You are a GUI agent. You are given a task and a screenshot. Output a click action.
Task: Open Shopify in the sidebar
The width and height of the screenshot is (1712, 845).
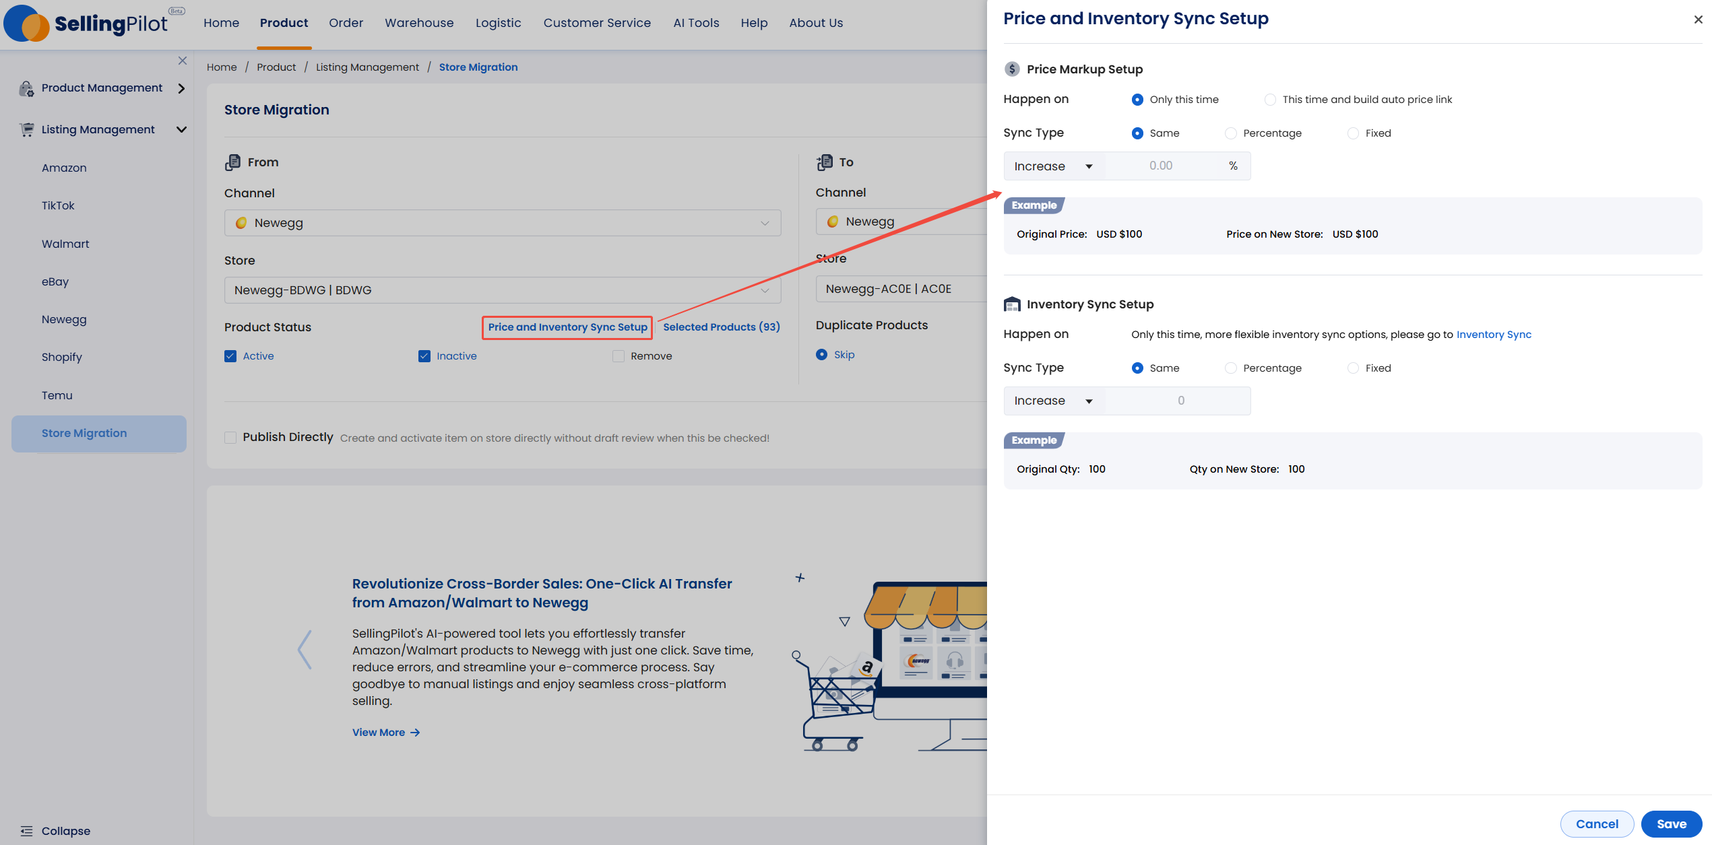(x=61, y=358)
